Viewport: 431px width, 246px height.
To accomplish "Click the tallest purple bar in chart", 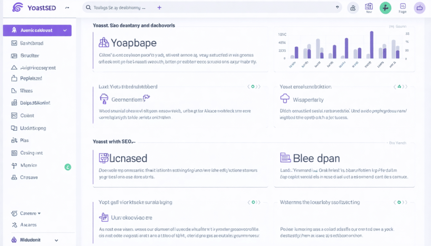I will [x=372, y=45].
